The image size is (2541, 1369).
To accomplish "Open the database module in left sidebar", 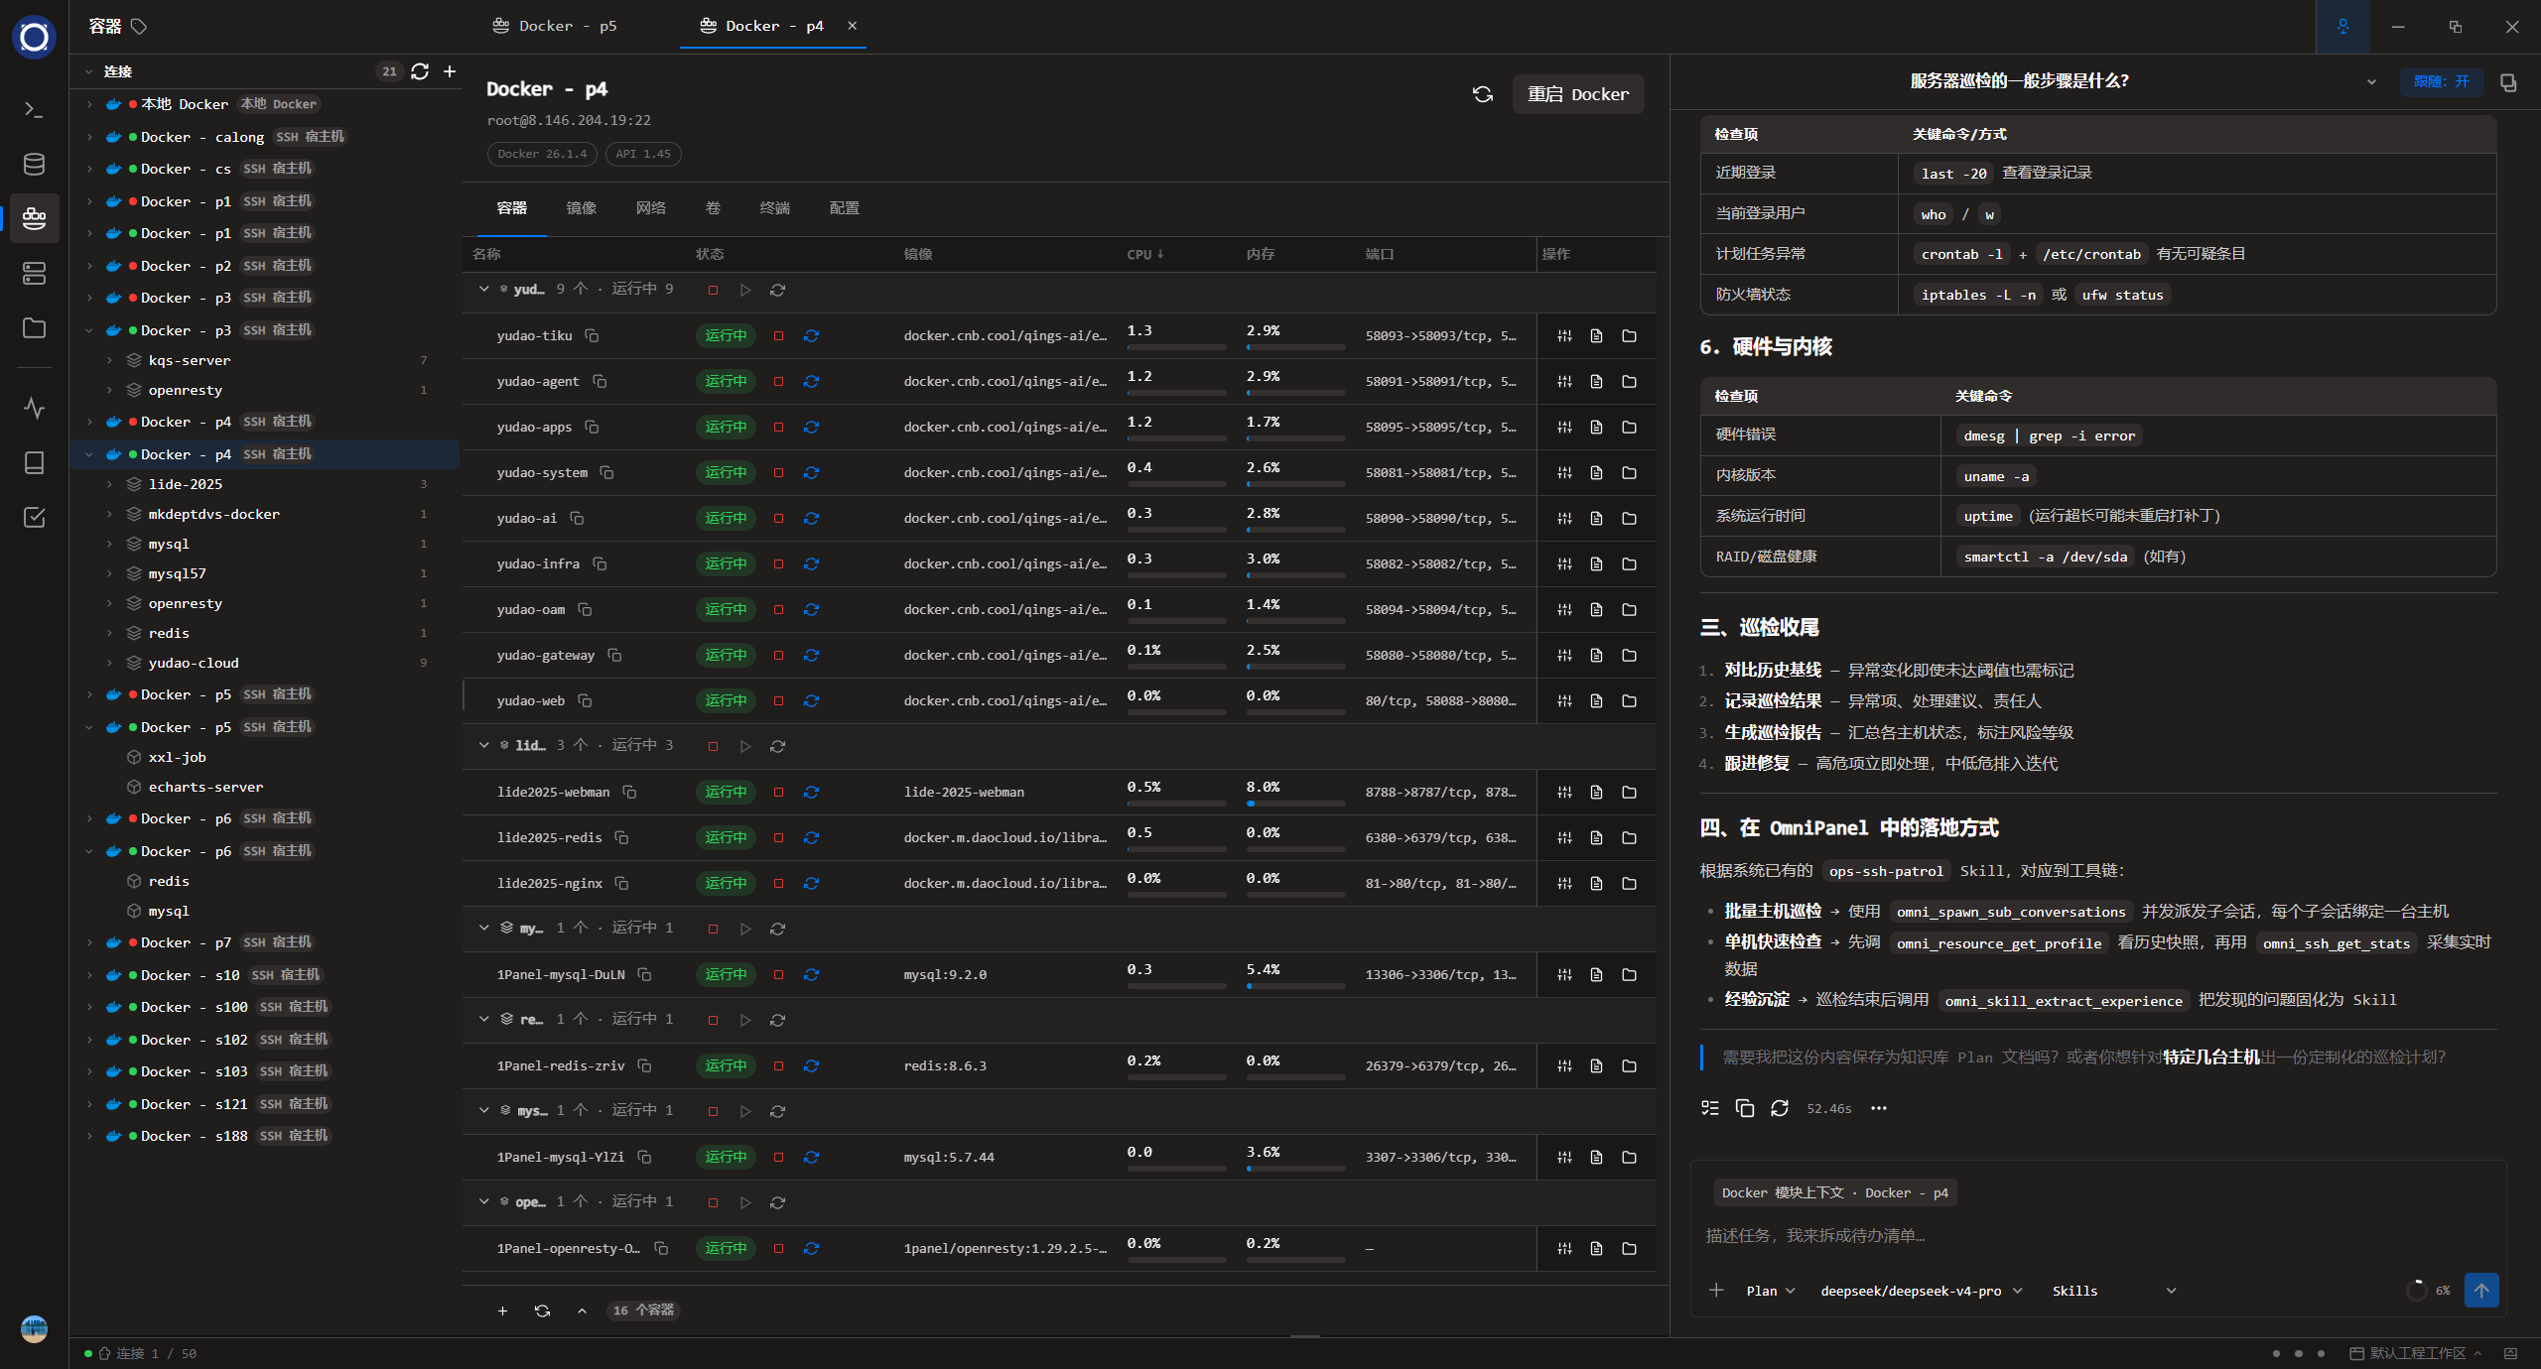I will pos(34,164).
